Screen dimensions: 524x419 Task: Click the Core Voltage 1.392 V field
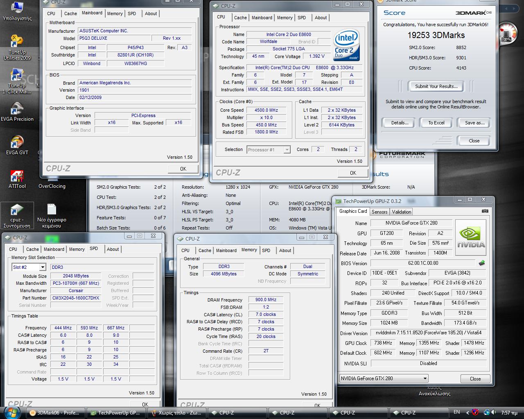click(317, 56)
